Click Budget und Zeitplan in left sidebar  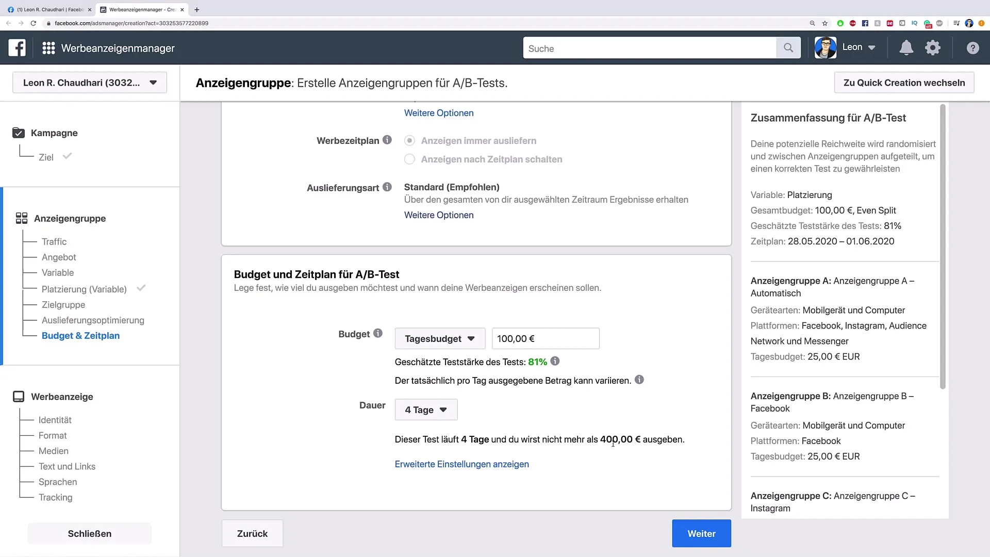click(80, 335)
